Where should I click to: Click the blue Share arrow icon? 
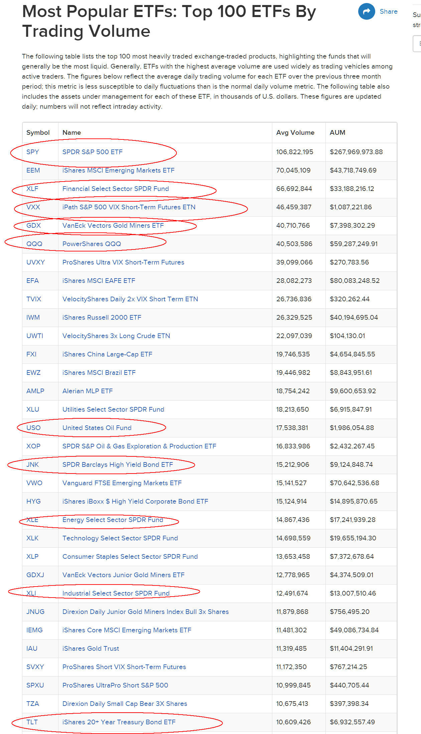(367, 11)
